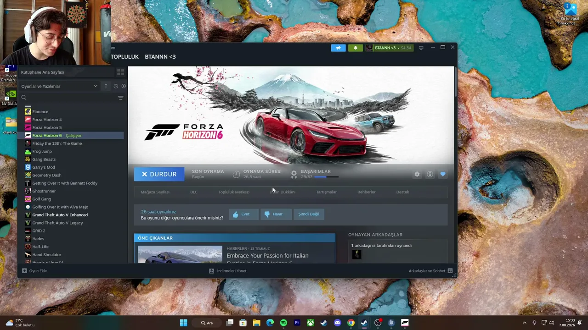
Task: Open Discord from the taskbar
Action: click(338, 323)
